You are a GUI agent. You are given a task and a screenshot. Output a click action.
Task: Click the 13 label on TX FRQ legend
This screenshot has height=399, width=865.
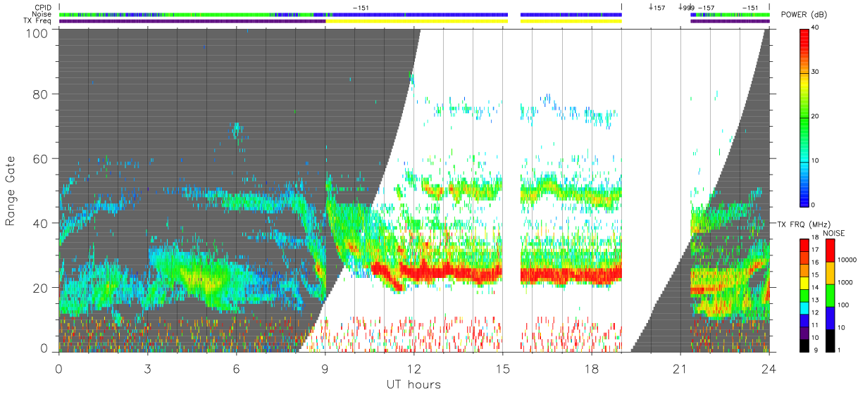816,300
